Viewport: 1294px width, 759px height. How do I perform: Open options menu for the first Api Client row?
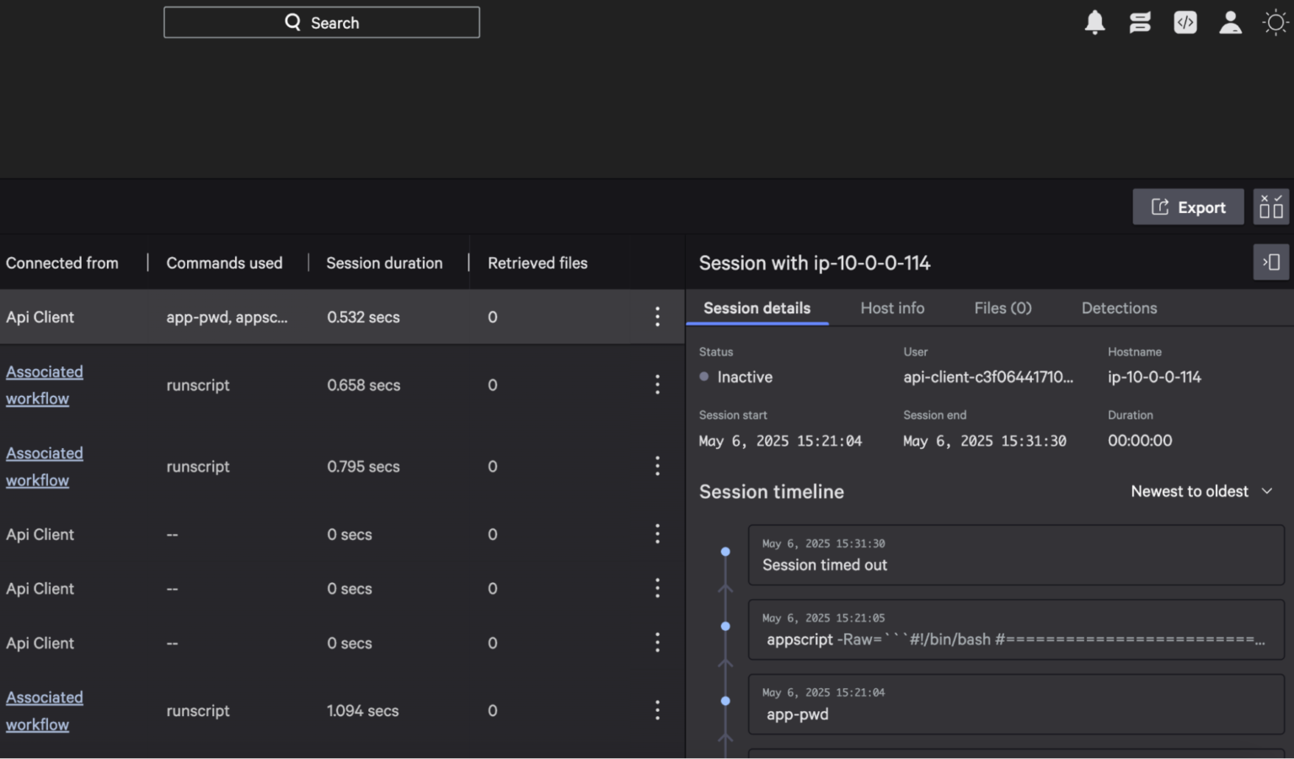pos(657,317)
